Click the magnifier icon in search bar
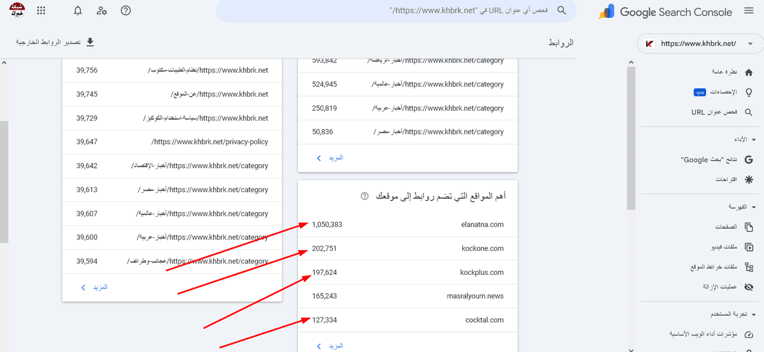Viewport: 764px width, 352px height. click(562, 11)
